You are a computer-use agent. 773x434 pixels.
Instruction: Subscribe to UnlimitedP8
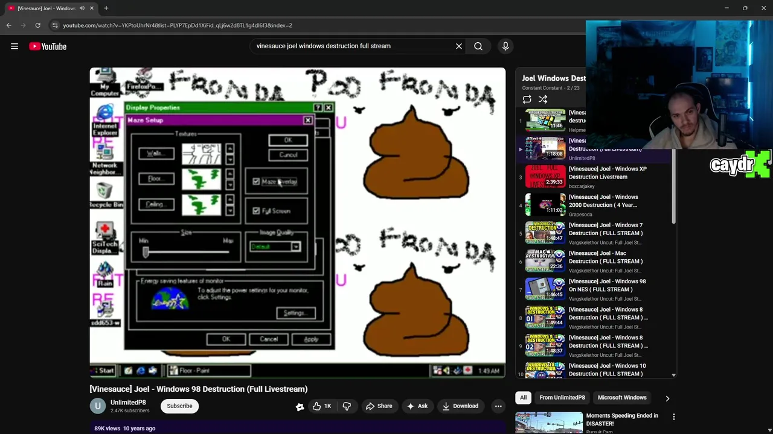(x=179, y=406)
